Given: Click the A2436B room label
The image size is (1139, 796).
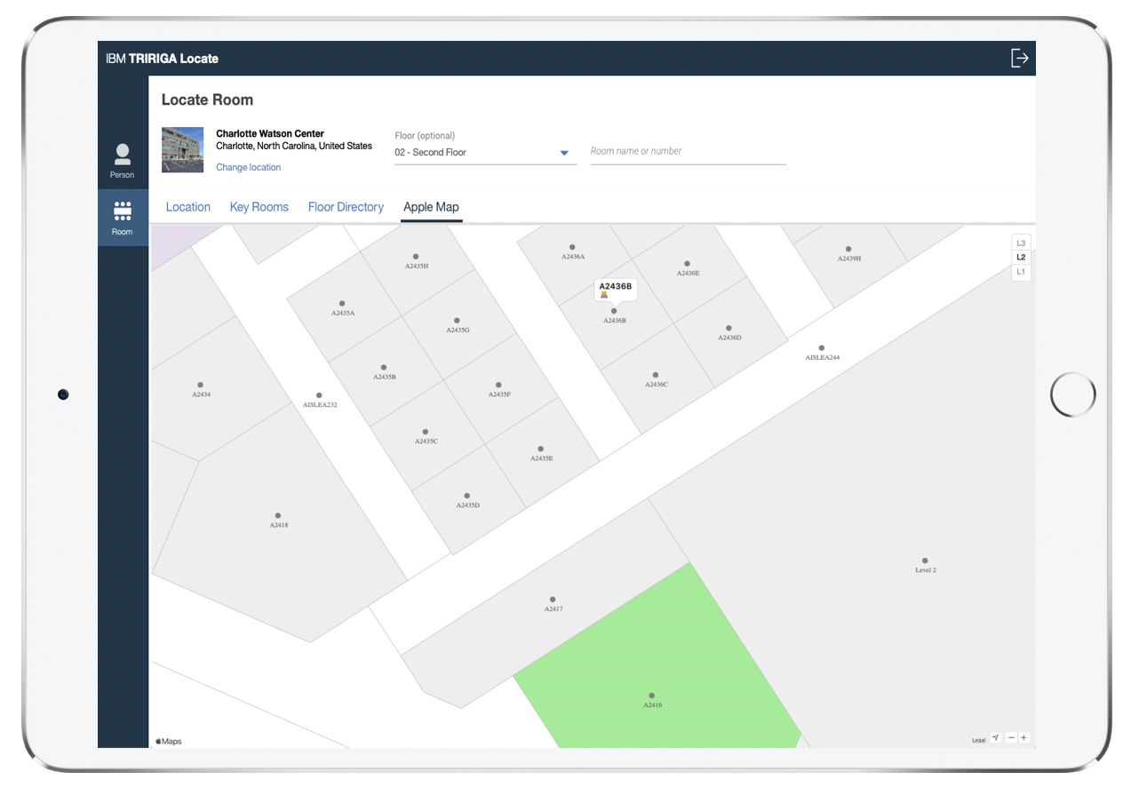Looking at the screenshot, I should pos(615,321).
